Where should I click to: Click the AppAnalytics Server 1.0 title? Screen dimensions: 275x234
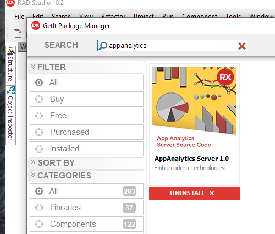[191, 159]
